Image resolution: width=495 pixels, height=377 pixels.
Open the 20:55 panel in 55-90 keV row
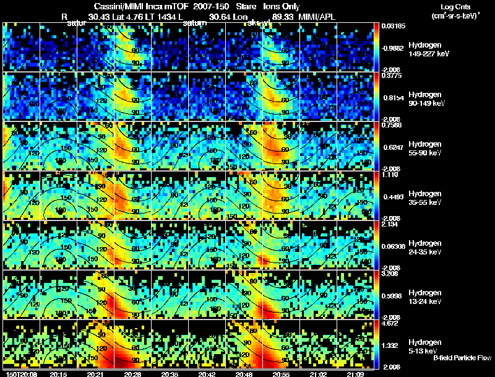click(282, 146)
